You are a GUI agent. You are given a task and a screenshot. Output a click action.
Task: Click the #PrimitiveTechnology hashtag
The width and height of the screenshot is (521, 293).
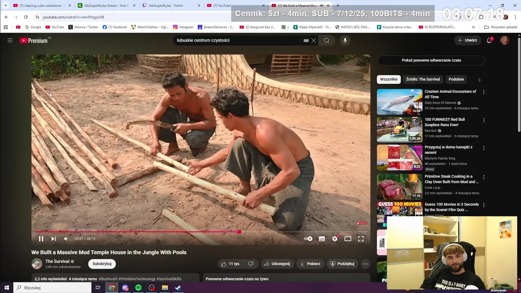tap(137, 279)
